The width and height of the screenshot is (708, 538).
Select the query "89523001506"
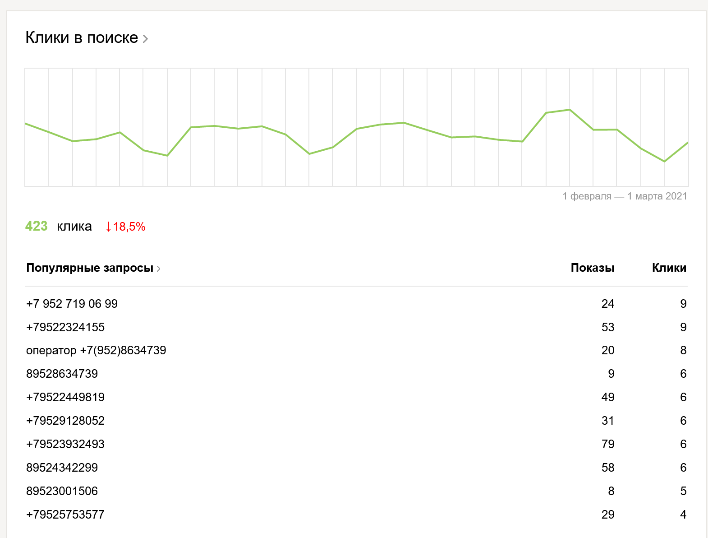62,491
